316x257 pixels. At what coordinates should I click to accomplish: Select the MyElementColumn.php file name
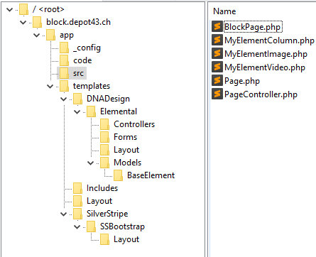point(269,40)
